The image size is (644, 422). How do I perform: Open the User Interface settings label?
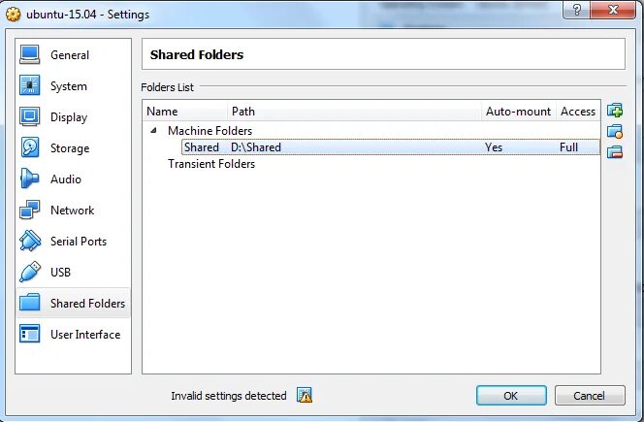click(x=85, y=335)
